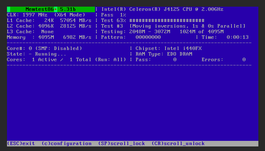Click the Pattern: 00000000 value
This screenshot has height=151, width=265.
131,37
